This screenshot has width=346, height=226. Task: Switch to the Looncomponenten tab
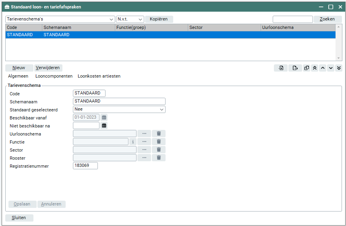54,76
